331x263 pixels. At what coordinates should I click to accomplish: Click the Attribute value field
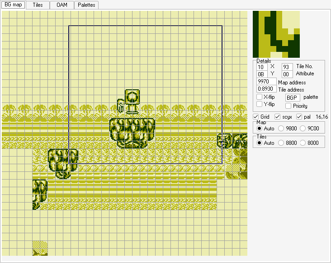coord(287,74)
